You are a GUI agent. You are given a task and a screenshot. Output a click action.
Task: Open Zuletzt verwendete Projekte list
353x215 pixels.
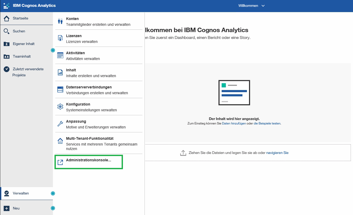tap(28, 72)
